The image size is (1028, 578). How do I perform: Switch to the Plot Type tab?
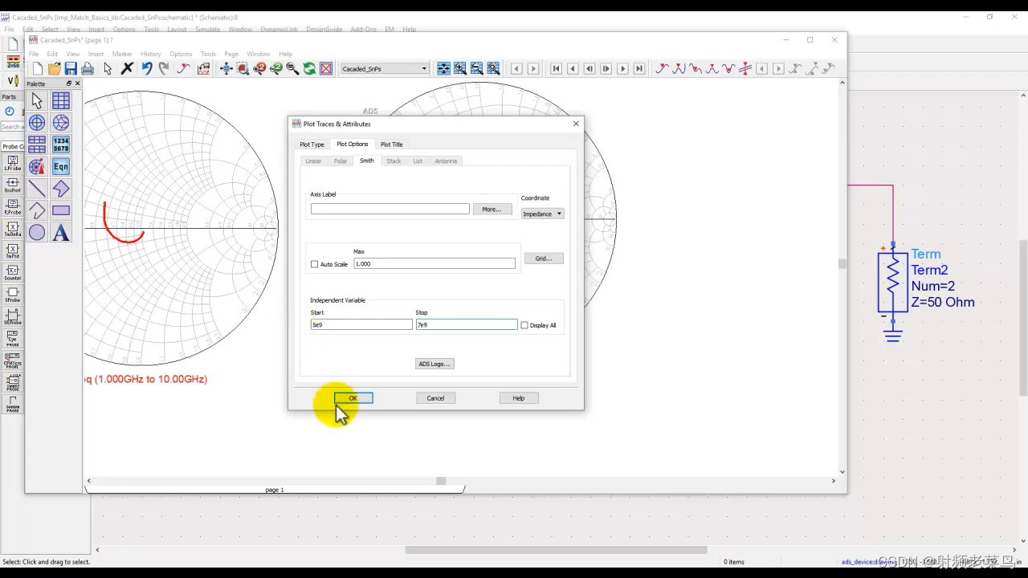[x=312, y=144]
